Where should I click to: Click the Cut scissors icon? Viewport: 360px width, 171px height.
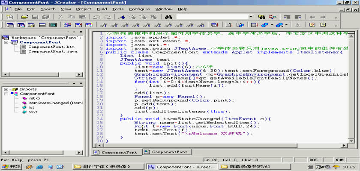click(60, 17)
